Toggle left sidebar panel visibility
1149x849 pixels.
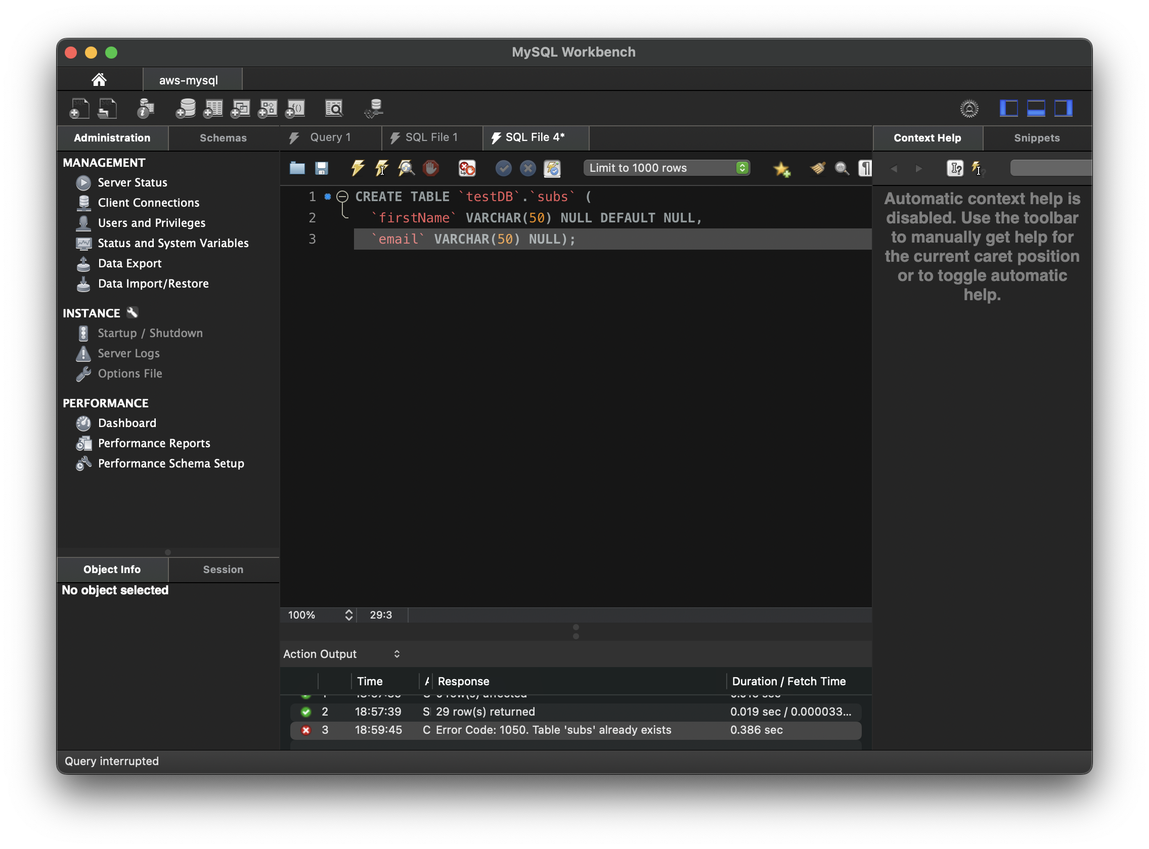1008,109
